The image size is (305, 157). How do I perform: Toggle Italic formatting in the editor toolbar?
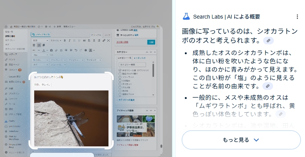70,41
